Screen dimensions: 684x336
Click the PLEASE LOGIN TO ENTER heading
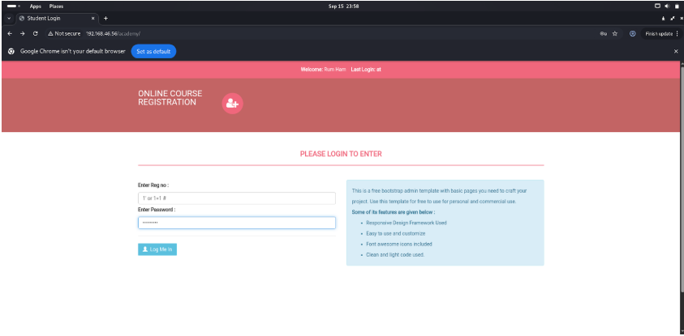(x=341, y=154)
